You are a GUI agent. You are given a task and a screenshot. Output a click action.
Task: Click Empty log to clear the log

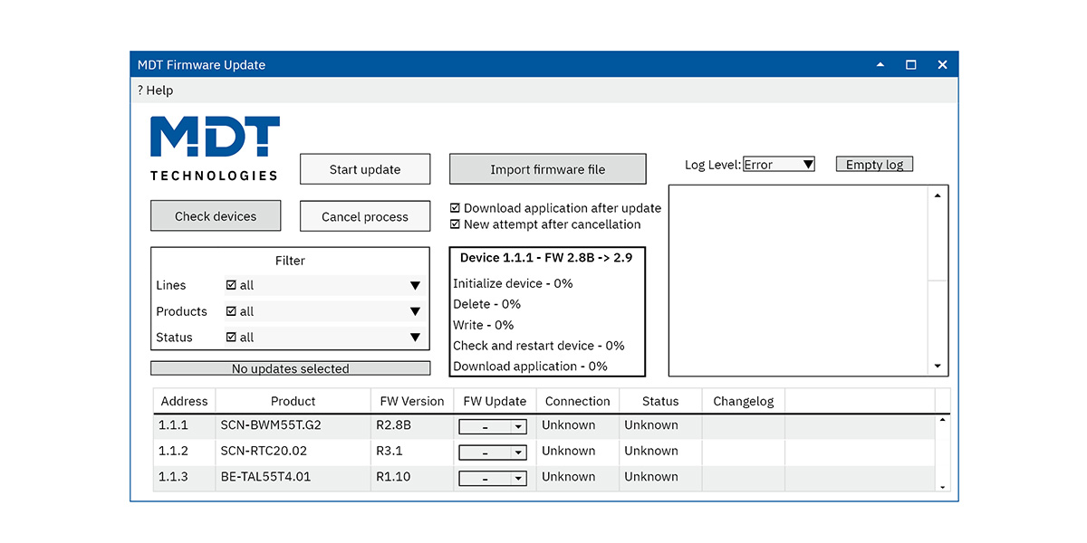[x=874, y=164]
